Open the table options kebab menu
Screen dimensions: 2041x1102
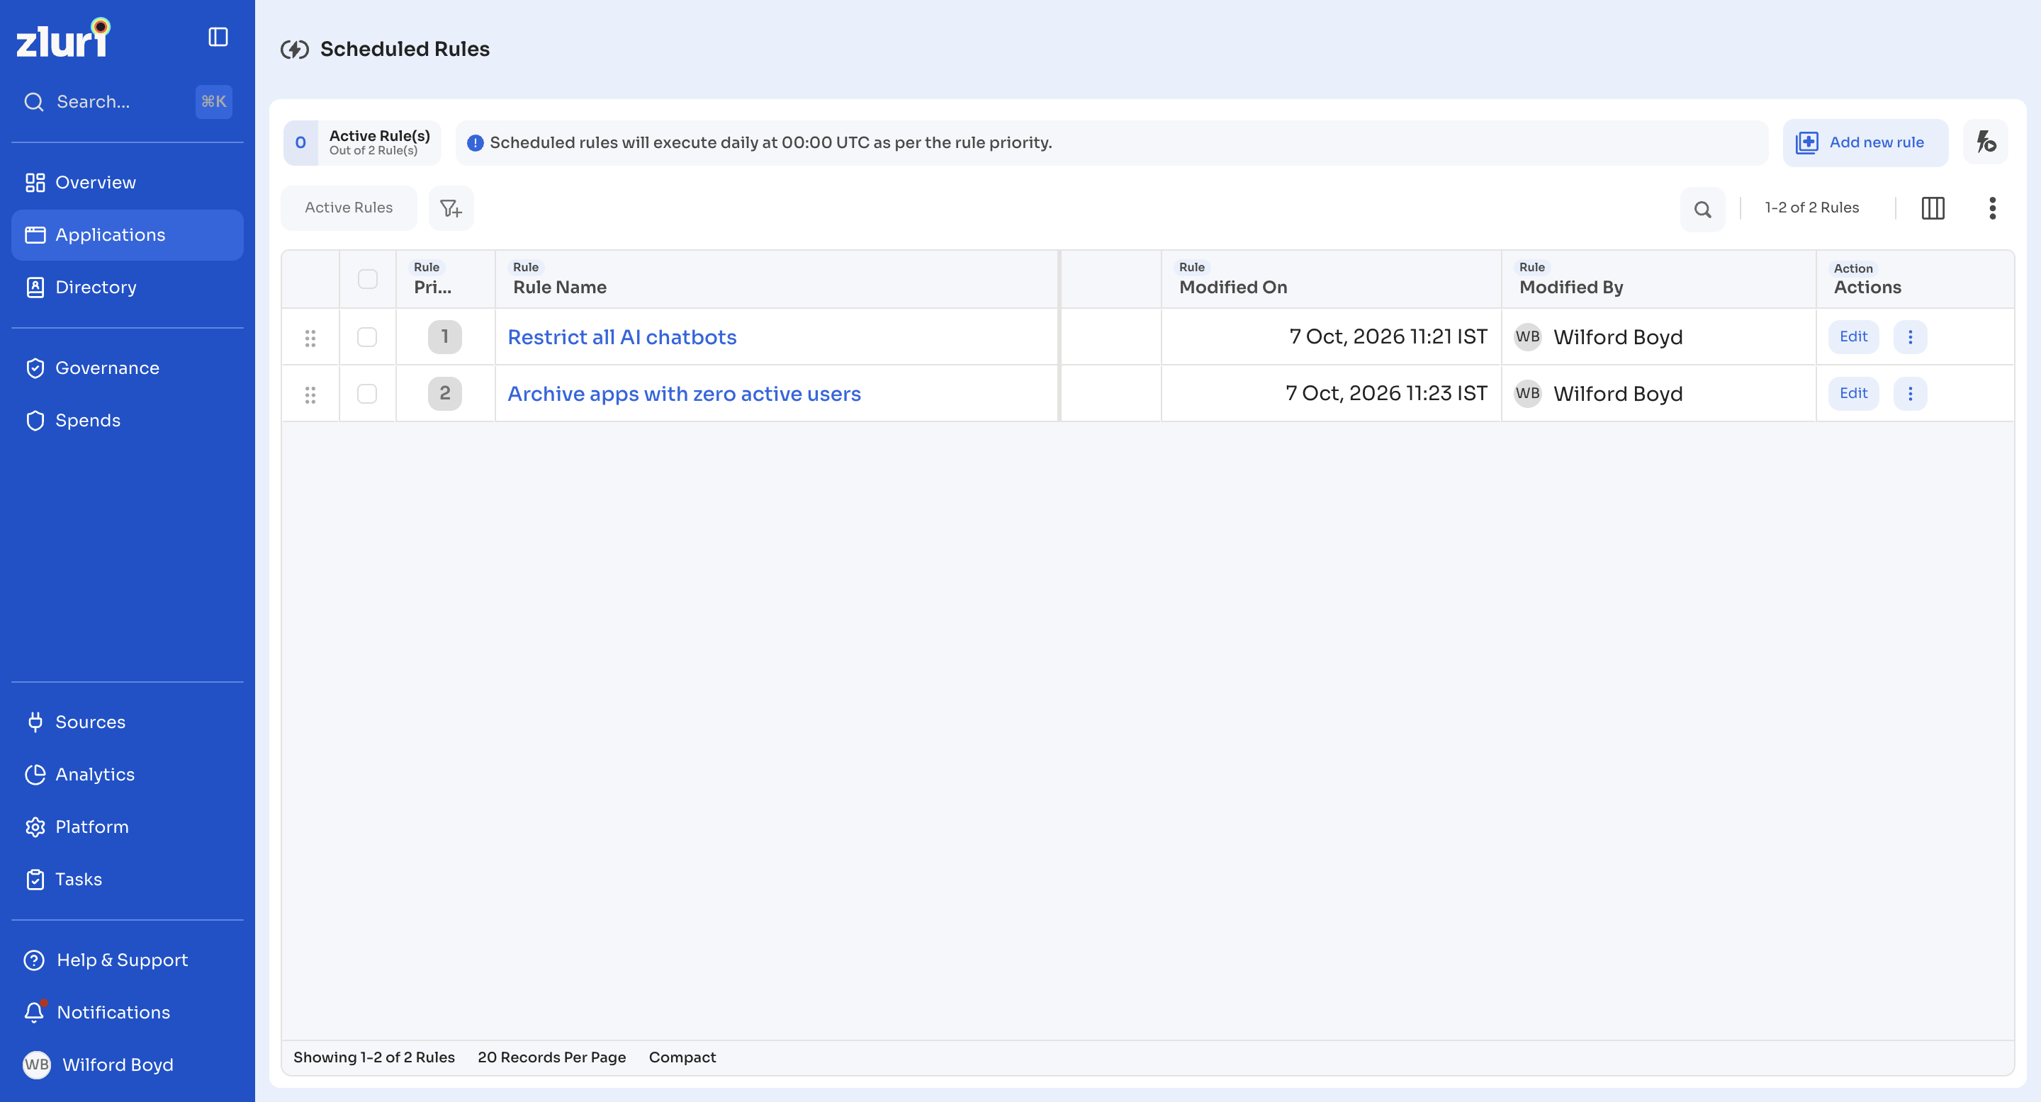[x=1992, y=208]
